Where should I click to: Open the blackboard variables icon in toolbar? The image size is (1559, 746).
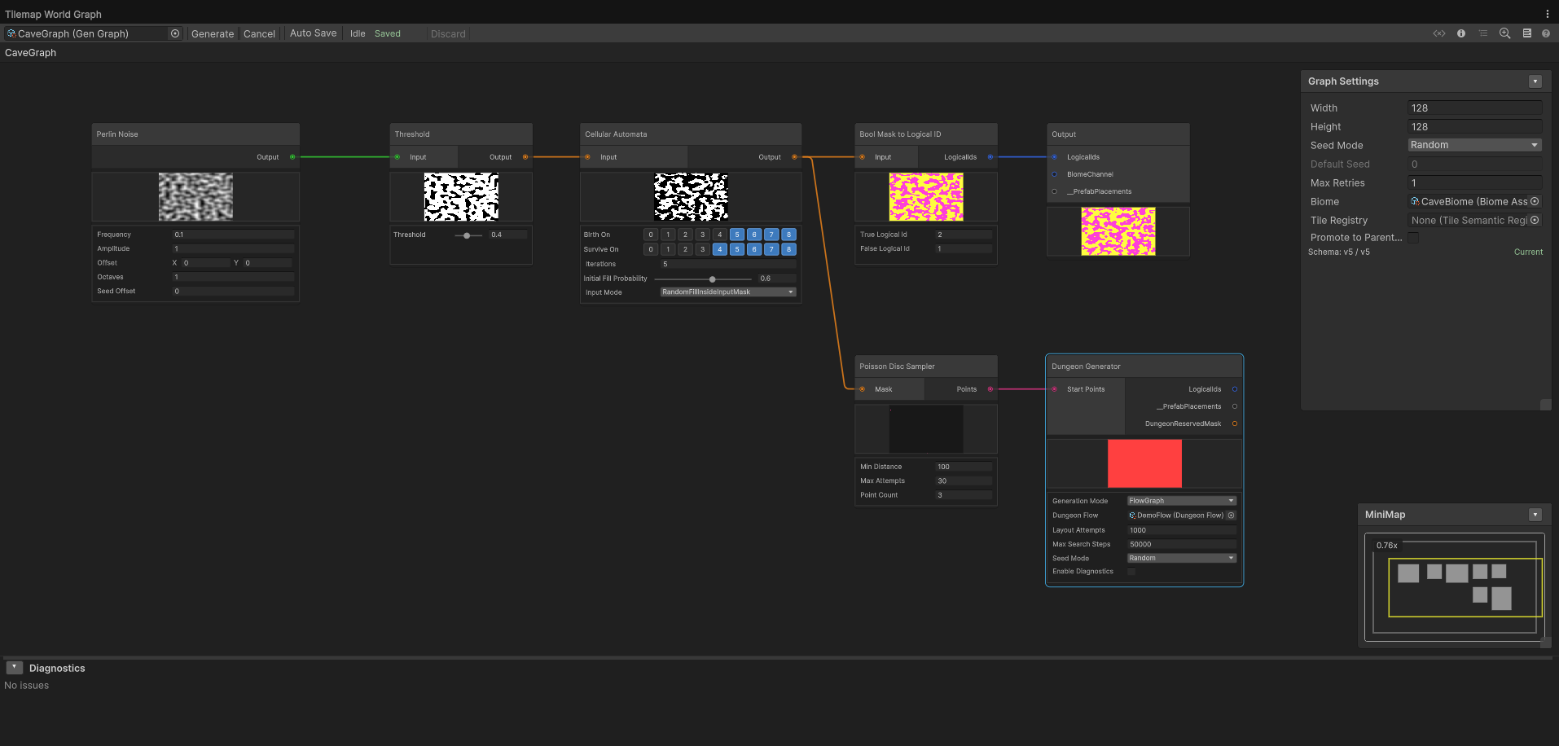point(1439,33)
